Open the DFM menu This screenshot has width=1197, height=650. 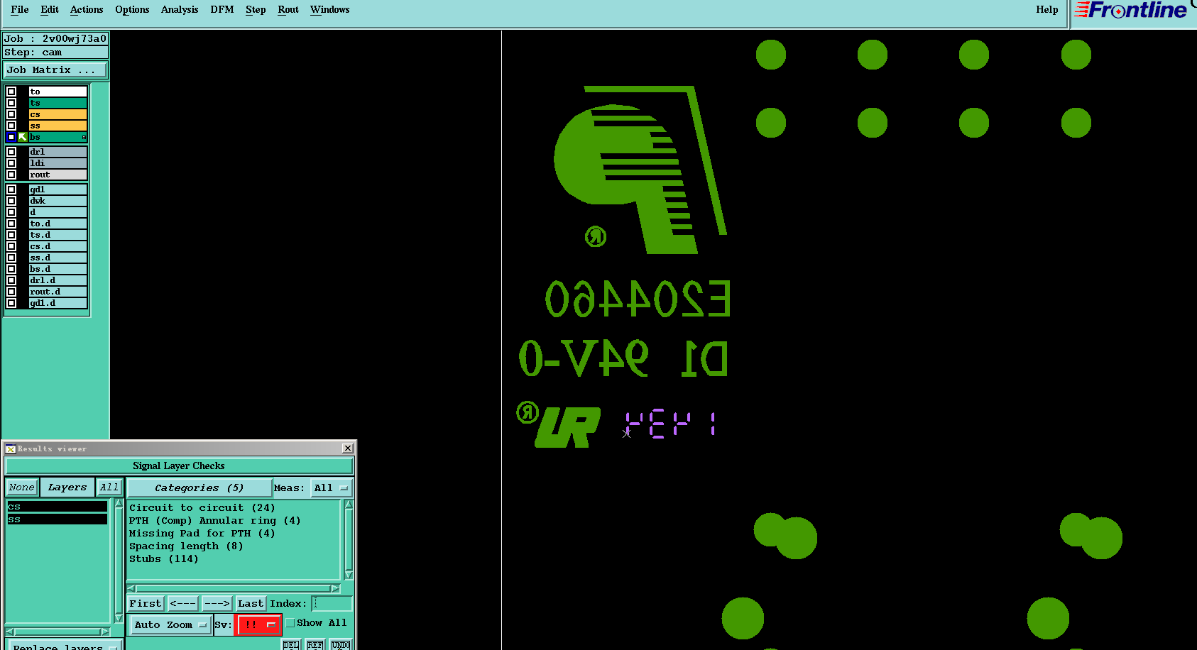[x=222, y=10]
